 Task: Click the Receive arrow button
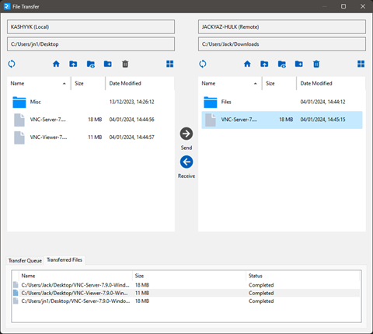click(186, 162)
